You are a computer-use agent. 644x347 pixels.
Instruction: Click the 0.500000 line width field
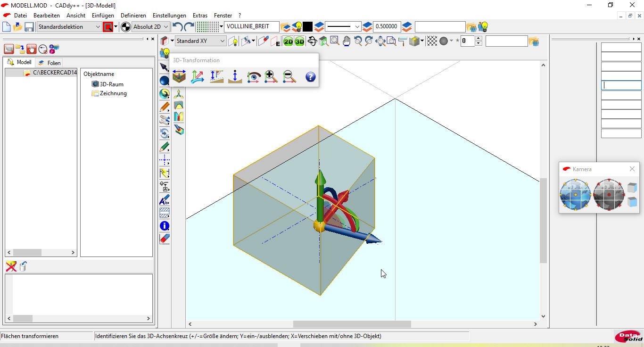(387, 27)
